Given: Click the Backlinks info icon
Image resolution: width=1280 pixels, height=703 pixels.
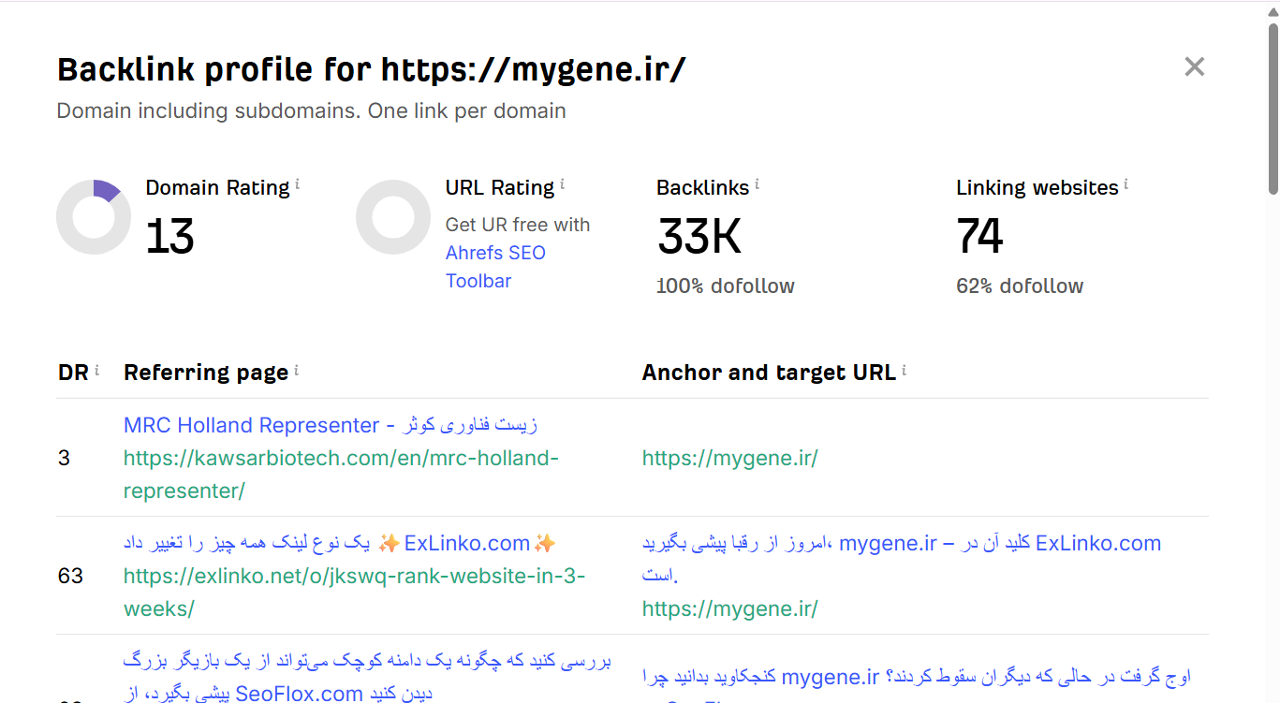Looking at the screenshot, I should coord(758,184).
